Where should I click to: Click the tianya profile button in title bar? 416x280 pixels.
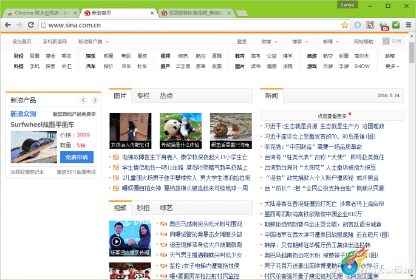[347, 5]
